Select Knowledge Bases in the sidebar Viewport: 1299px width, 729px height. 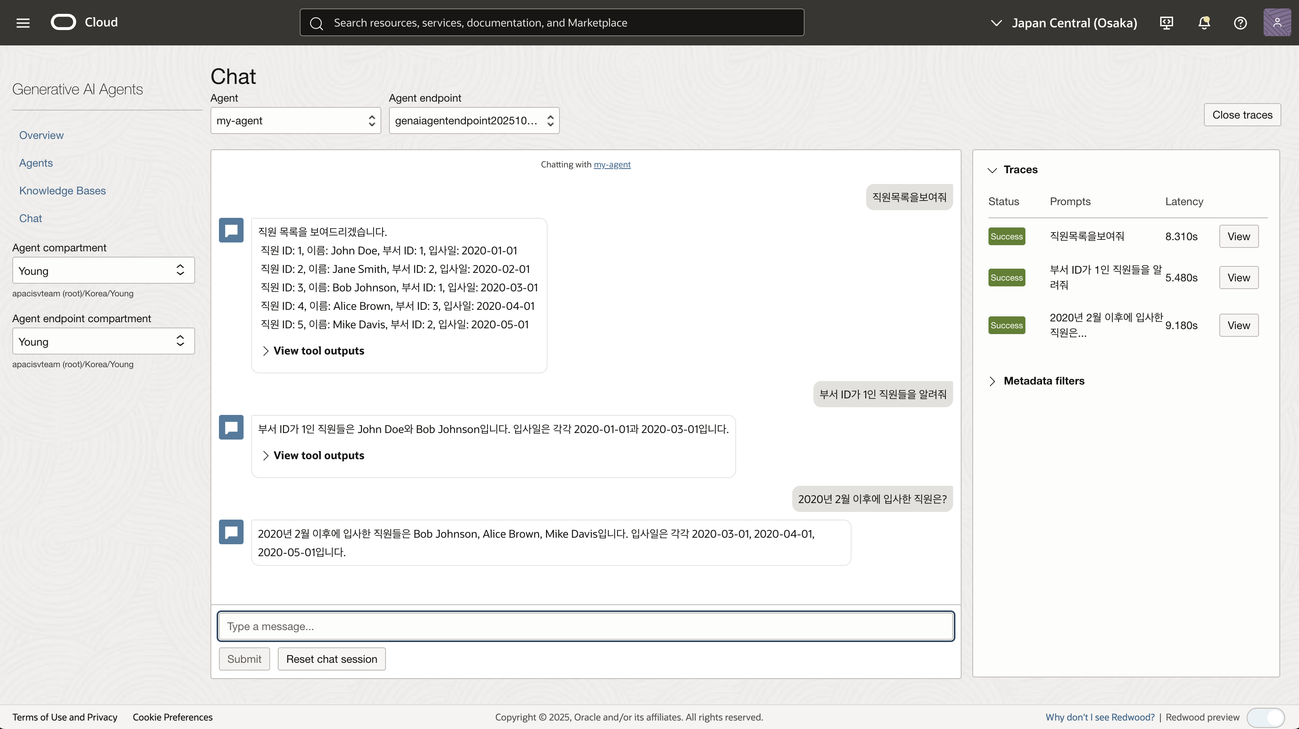pyautogui.click(x=63, y=191)
